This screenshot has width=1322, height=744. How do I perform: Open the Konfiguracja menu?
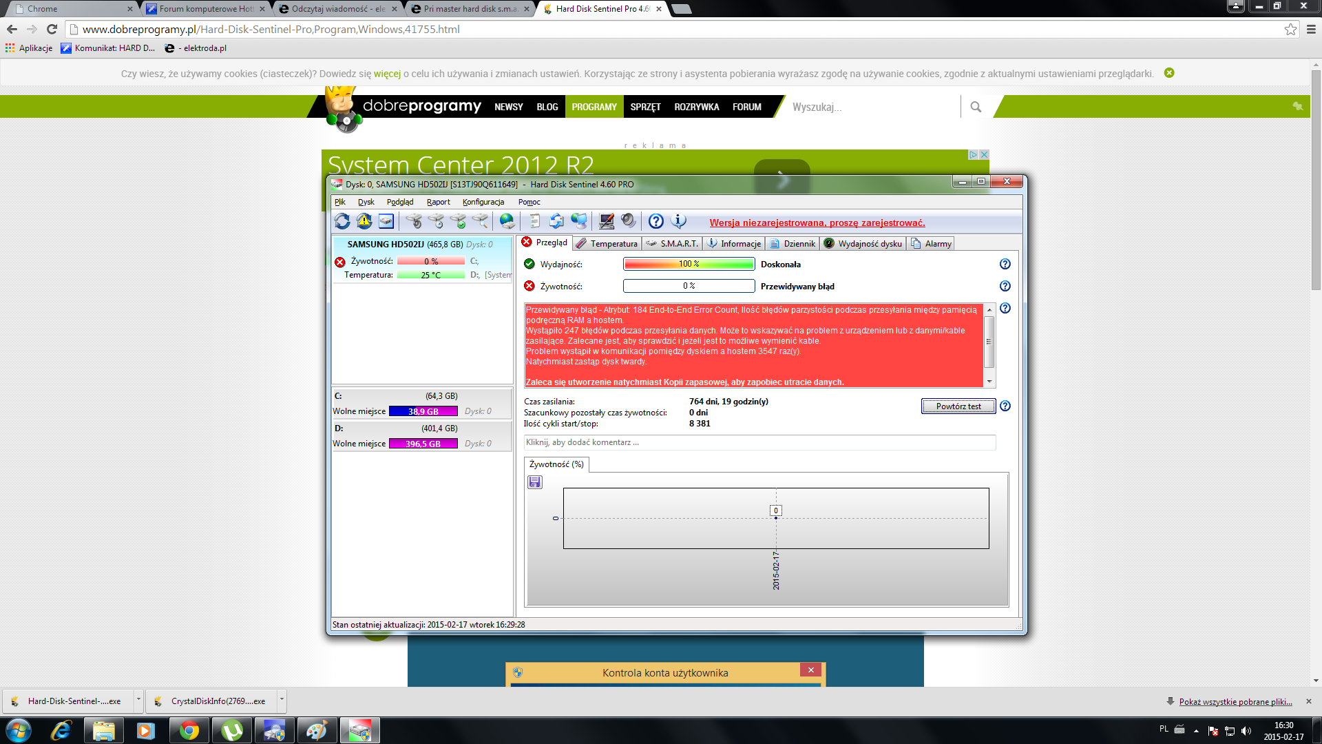point(483,202)
